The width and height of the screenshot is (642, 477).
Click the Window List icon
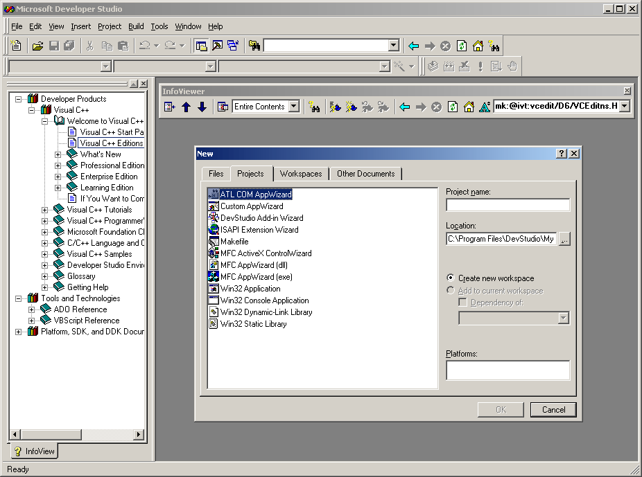pos(233,46)
